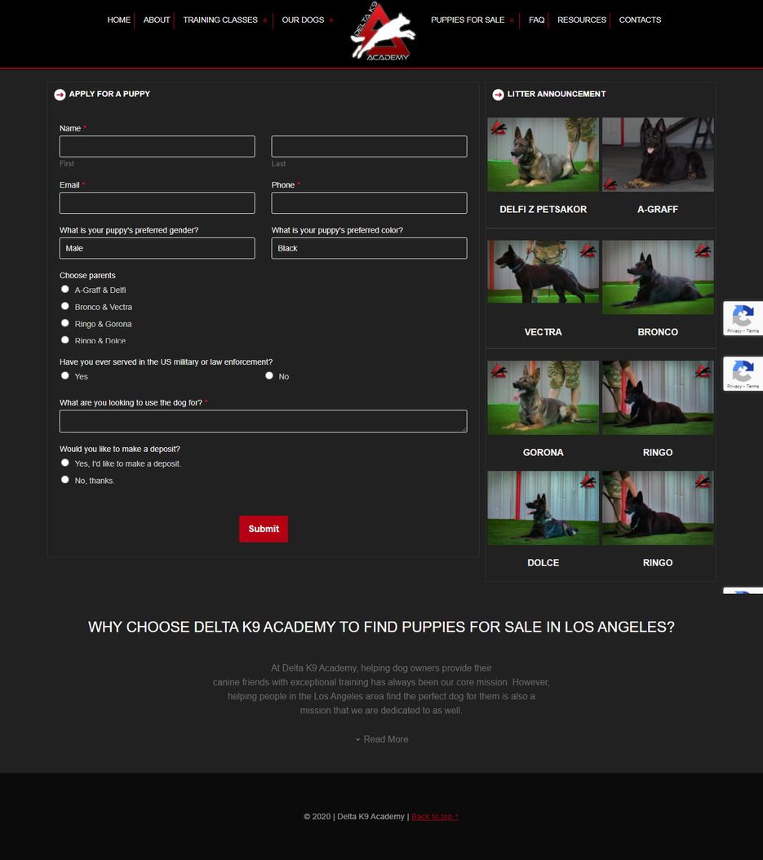This screenshot has width=763, height=860.
Task: Select Yes, I'd like to make a deposit
Action: [64, 463]
